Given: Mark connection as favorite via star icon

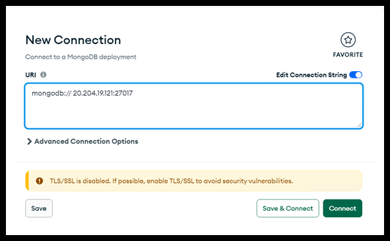Looking at the screenshot, I should tap(348, 40).
